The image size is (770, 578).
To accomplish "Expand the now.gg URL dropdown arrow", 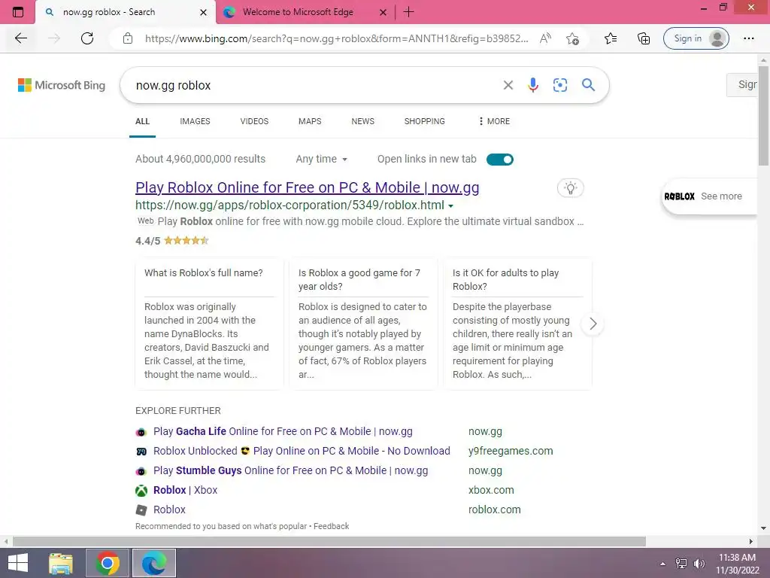I will (451, 206).
